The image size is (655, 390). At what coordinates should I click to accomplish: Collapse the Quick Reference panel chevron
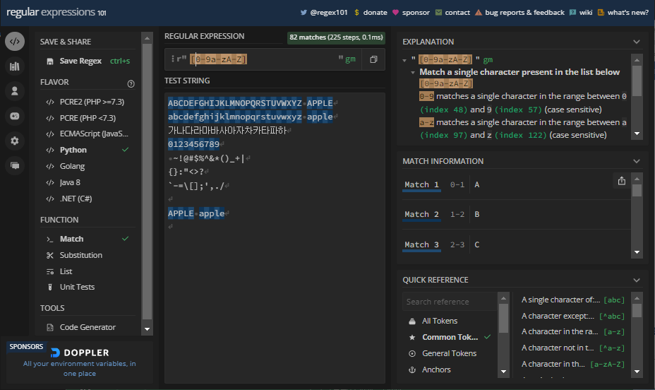[x=636, y=280]
